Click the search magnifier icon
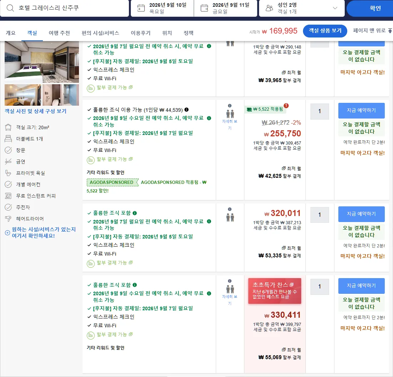The width and height of the screenshot is (393, 377). click(10, 8)
